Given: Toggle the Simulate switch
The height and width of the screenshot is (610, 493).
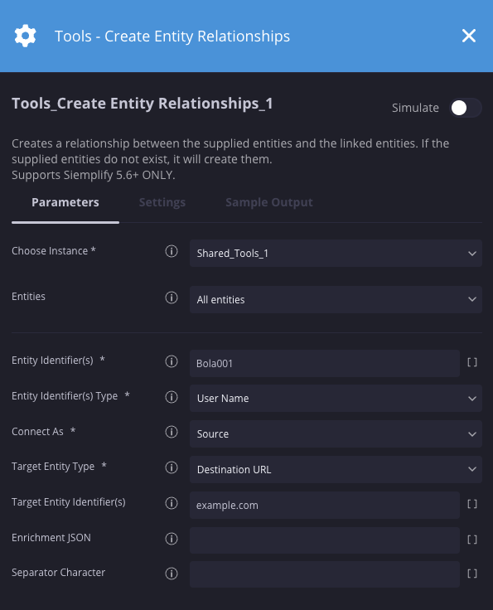Looking at the screenshot, I should (466, 108).
